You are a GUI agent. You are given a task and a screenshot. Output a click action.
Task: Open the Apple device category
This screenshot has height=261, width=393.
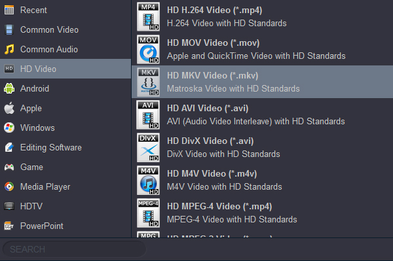coord(65,108)
